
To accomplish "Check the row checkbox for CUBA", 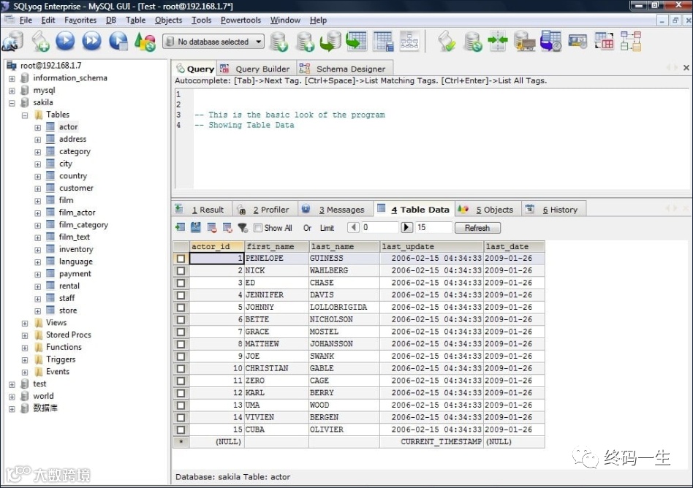I will pos(181,430).
